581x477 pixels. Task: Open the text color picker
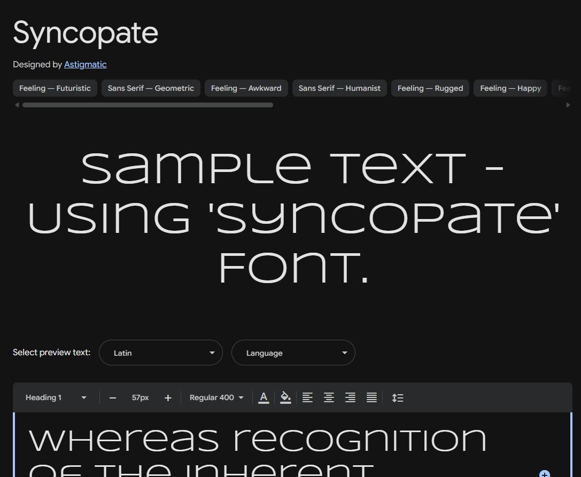point(264,398)
